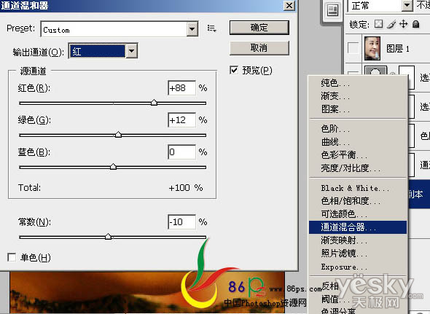Click the 常数 constant value field
This screenshot has width=430, height=314.
[181, 221]
